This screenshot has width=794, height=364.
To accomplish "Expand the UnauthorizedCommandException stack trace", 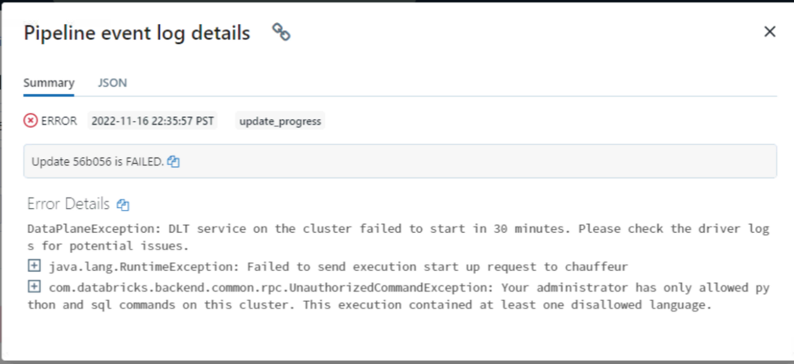I will (33, 286).
